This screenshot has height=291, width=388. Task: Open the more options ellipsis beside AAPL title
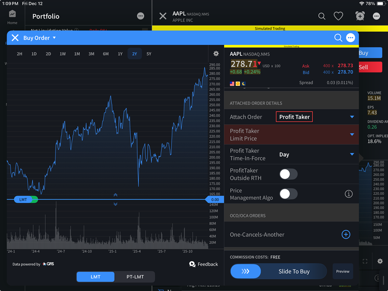point(376,16)
